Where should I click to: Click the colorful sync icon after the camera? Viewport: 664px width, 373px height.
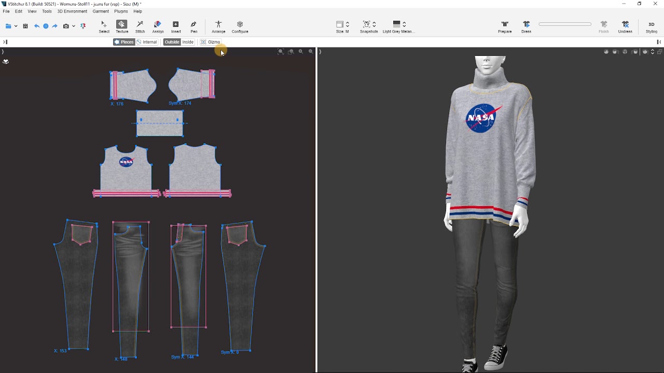tap(83, 26)
